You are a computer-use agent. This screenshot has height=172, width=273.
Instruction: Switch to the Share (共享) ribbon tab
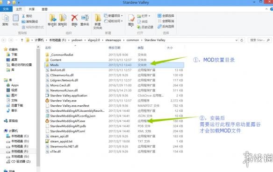click(x=32, y=9)
